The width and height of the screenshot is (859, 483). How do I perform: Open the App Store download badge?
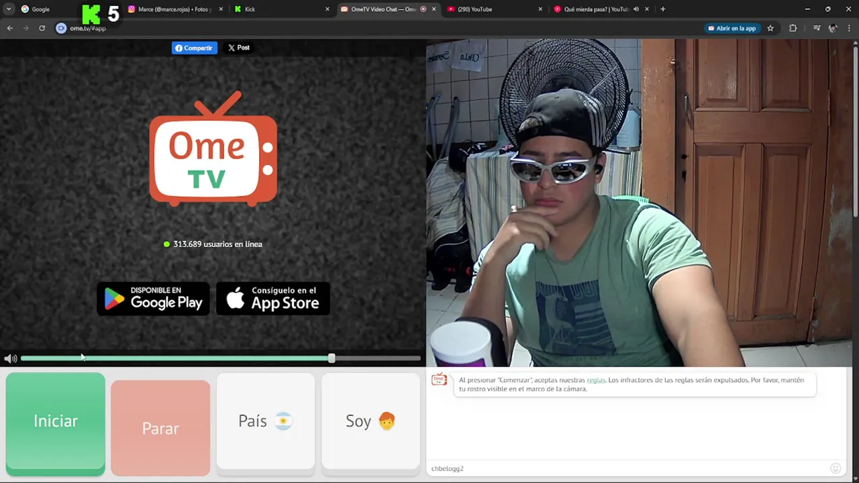[x=273, y=299]
